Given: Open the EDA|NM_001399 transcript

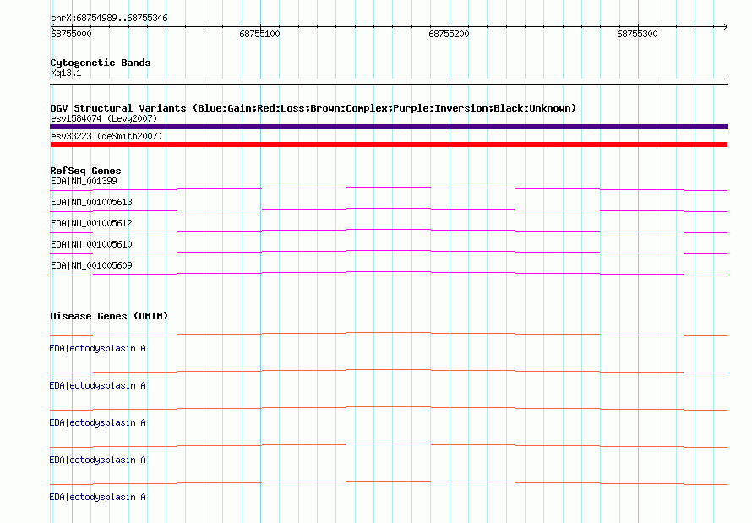Looking at the screenshot, I should coord(84,181).
